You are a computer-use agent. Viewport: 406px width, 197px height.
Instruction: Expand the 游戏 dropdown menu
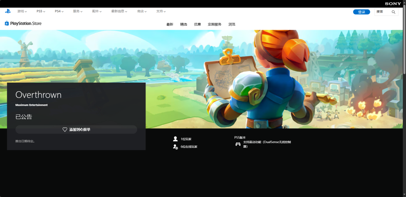point(22,11)
